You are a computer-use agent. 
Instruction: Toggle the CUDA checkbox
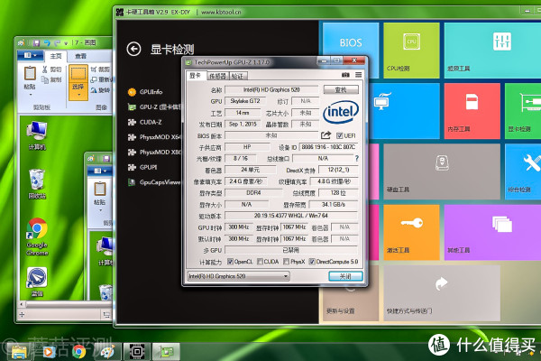pyautogui.click(x=261, y=262)
